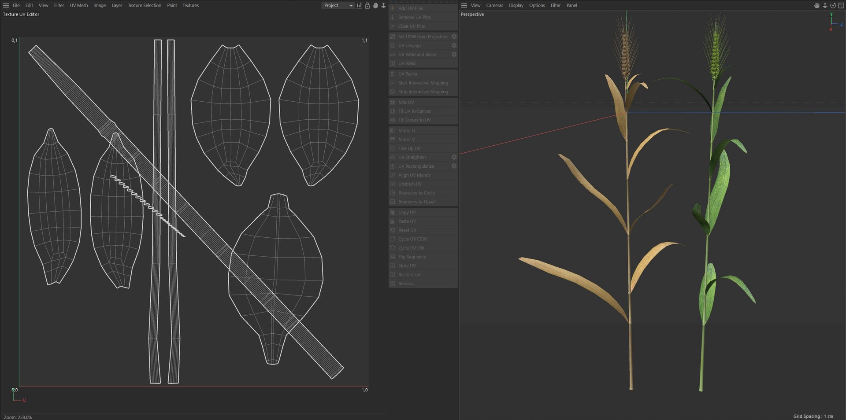Screen dimensions: 846x420
Task: Click Start Interactive Mapping
Action: pyautogui.click(x=423, y=83)
